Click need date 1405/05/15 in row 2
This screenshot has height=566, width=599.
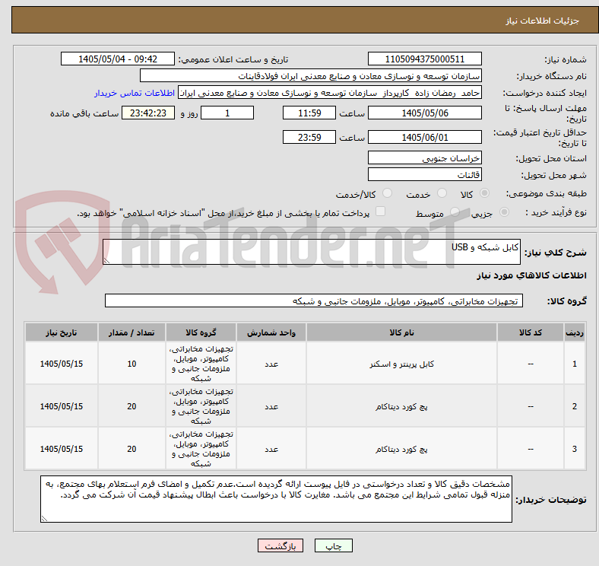[x=62, y=406]
